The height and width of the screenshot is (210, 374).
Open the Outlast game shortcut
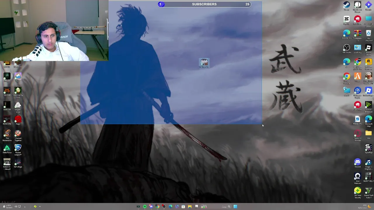point(7,78)
